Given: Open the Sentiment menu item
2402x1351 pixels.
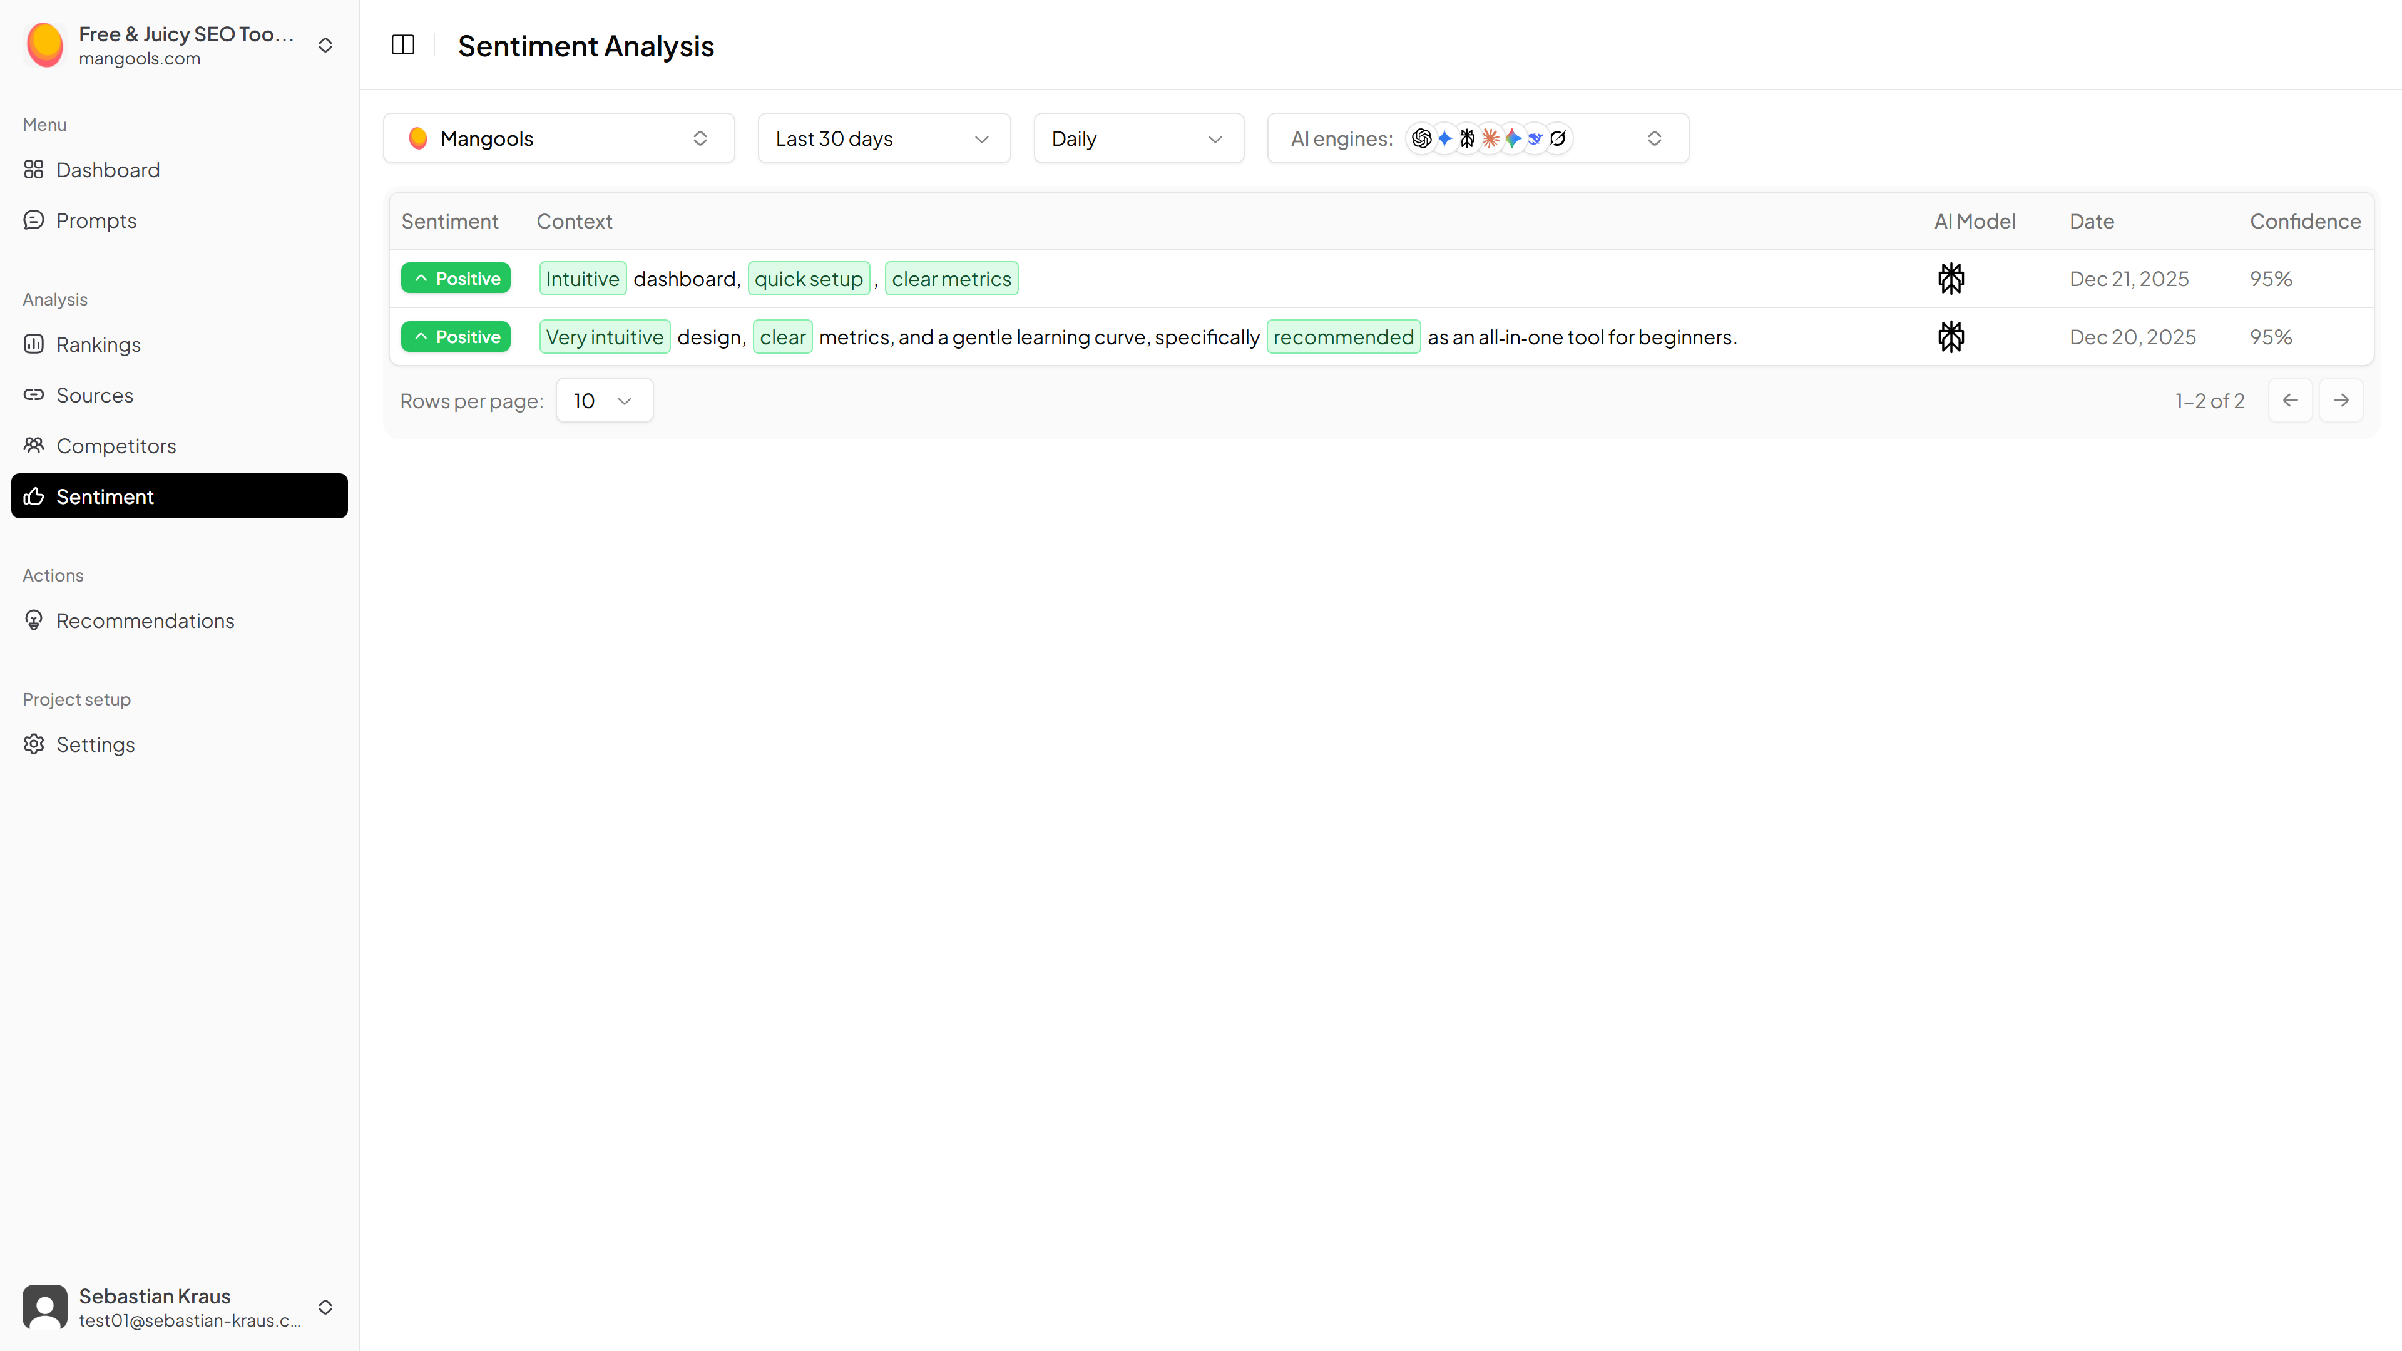Looking at the screenshot, I should click(x=179, y=496).
